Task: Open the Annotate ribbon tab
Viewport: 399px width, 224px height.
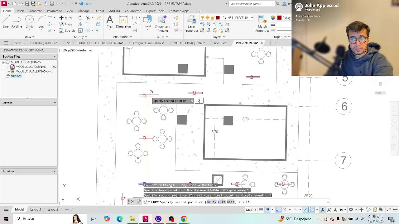Action: [36, 11]
